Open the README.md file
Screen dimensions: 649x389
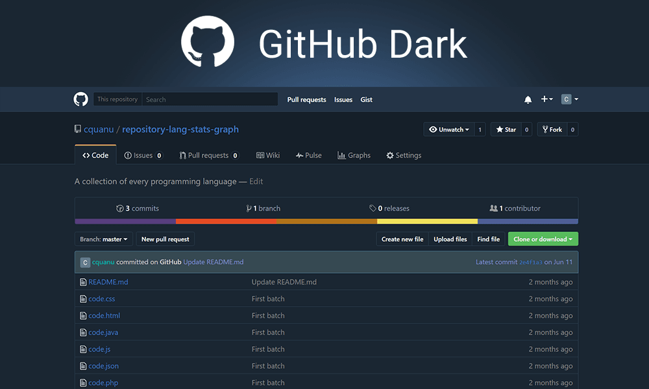[108, 282]
